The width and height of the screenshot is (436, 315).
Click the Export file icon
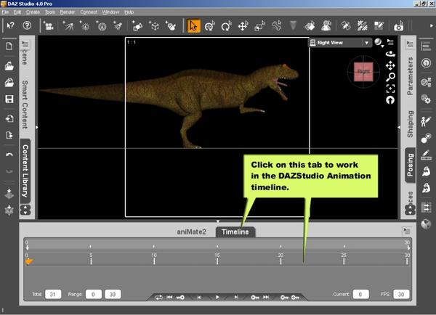(9, 135)
